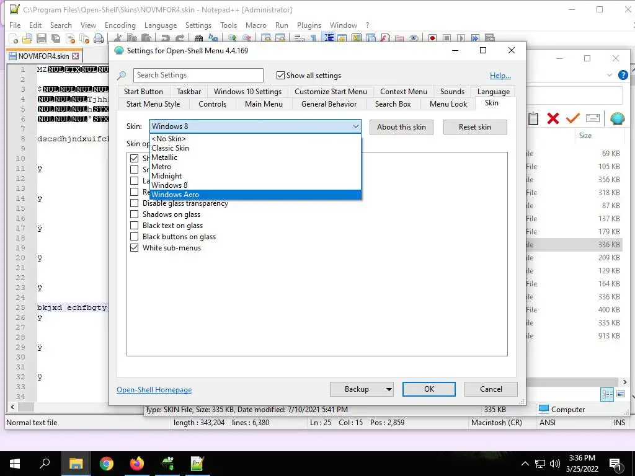This screenshot has height=476, width=635.
Task: Click the Cut scissors icon in Notepad++ toolbar
Action: 118,38
